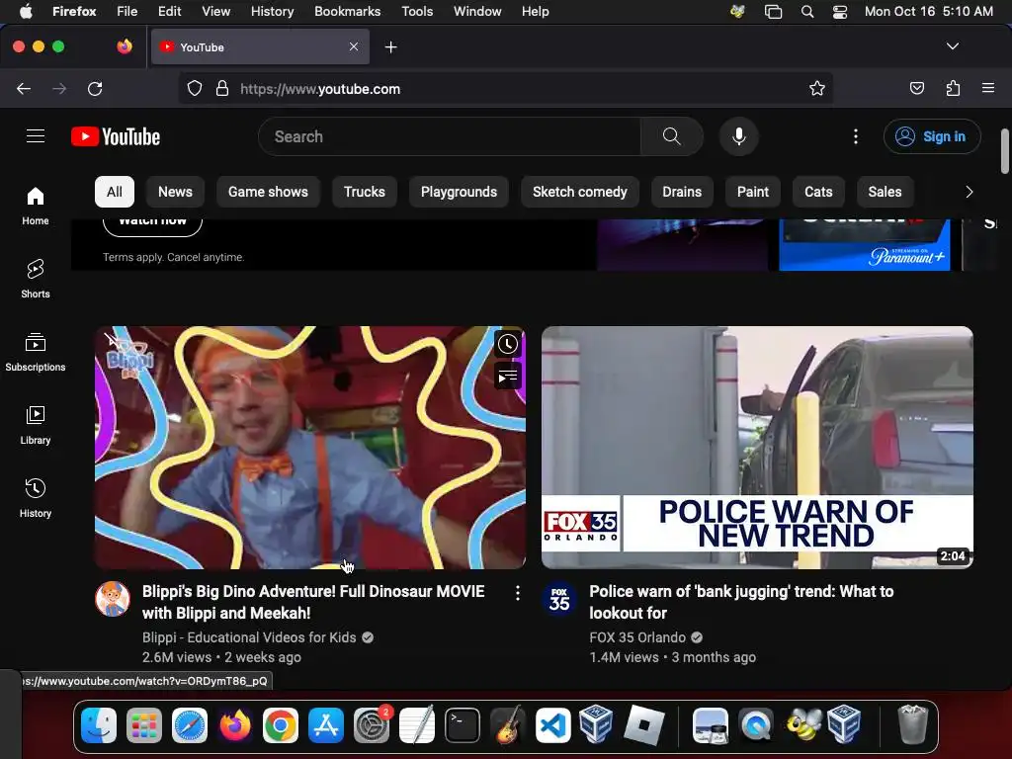This screenshot has height=759, width=1012.
Task: Close the YouTube tab
Action: click(x=354, y=46)
